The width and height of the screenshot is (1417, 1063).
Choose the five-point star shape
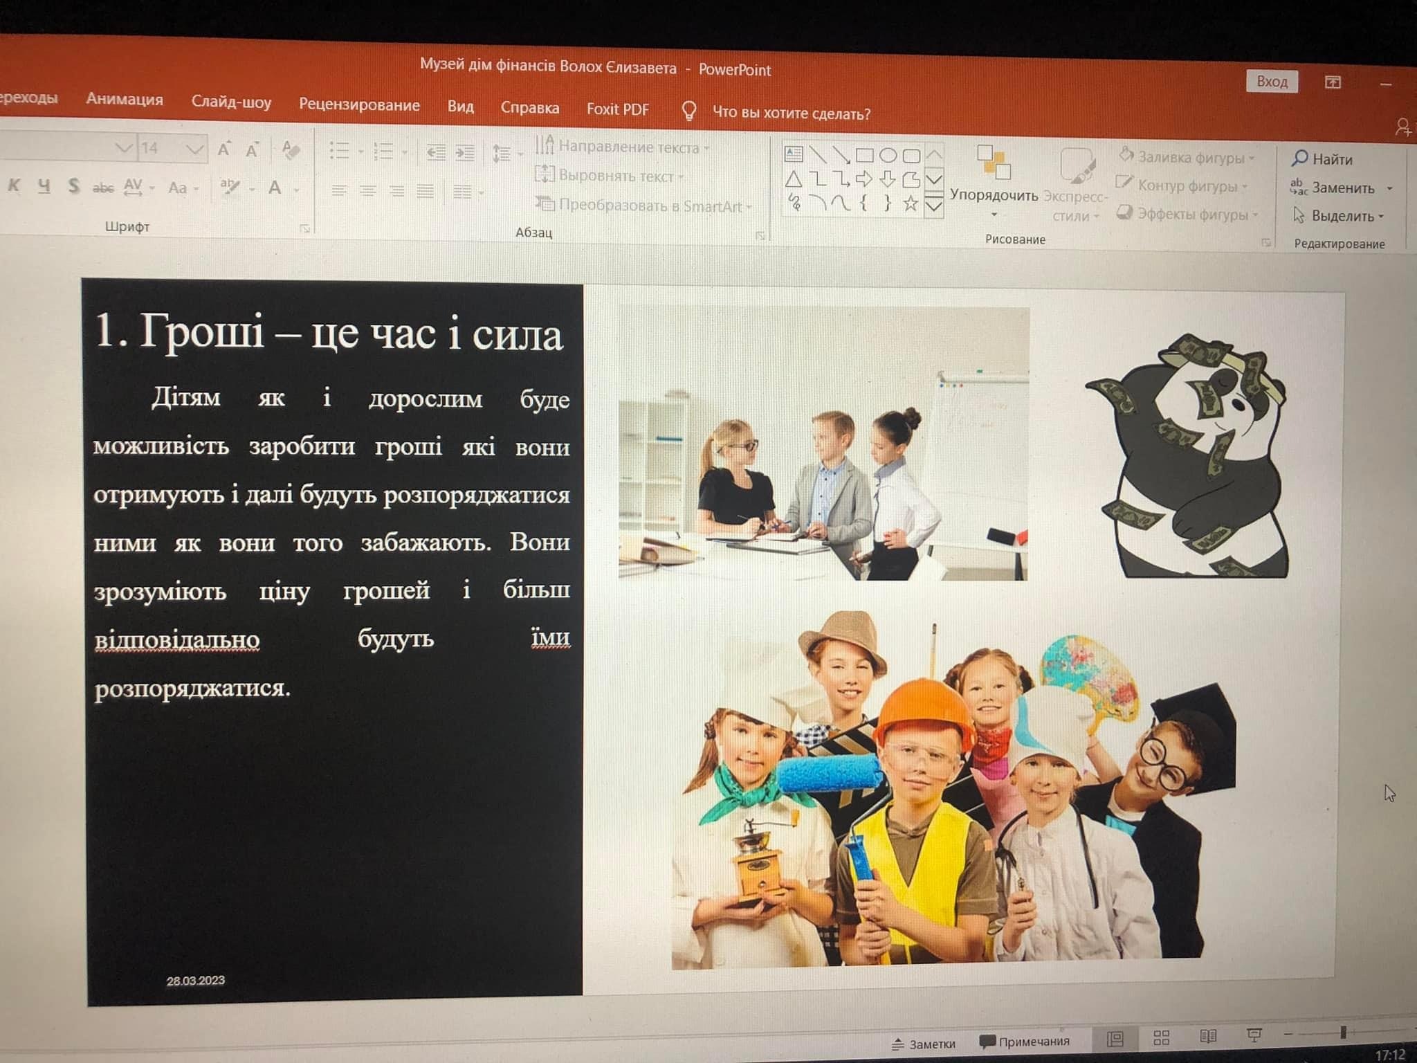click(911, 203)
